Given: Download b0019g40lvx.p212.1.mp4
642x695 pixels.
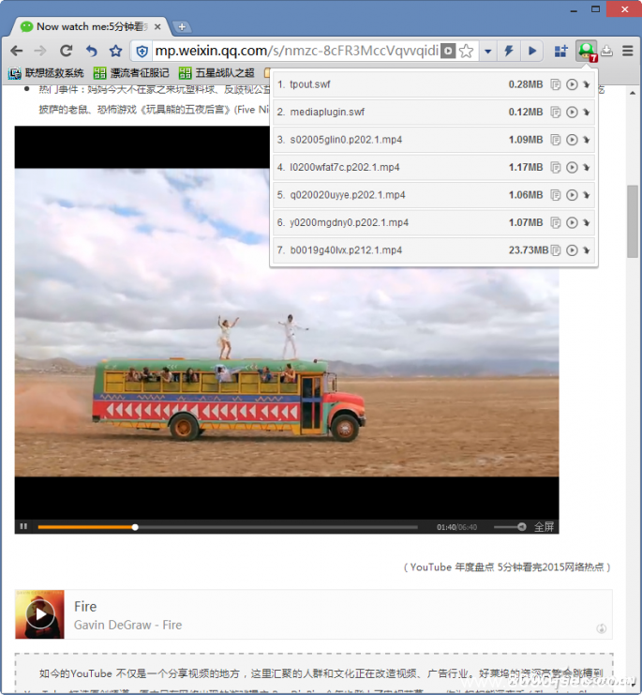Looking at the screenshot, I should pyautogui.click(x=587, y=250).
